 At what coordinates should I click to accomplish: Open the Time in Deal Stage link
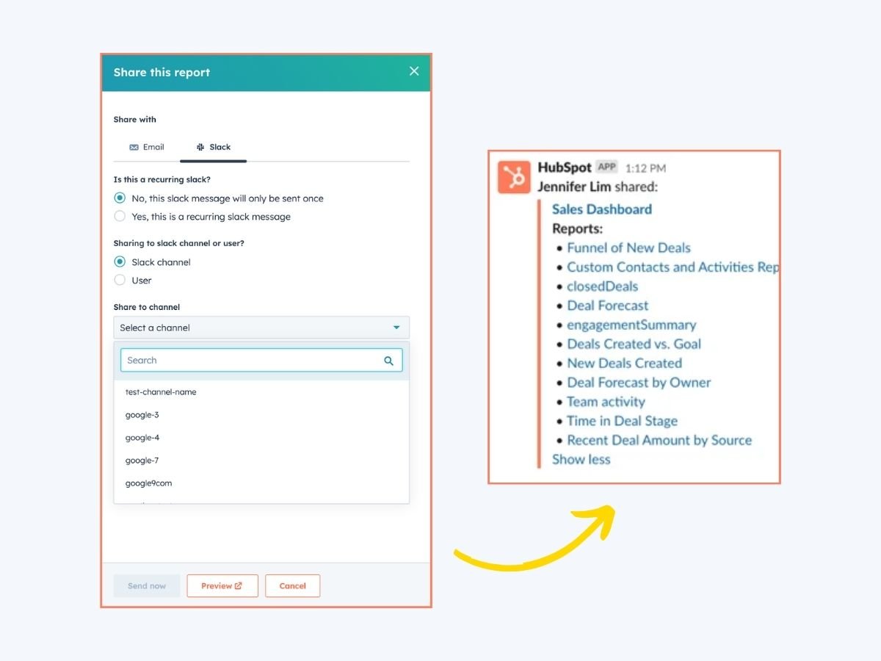tap(623, 421)
